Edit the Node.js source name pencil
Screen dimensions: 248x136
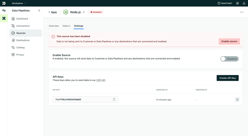click(84, 12)
